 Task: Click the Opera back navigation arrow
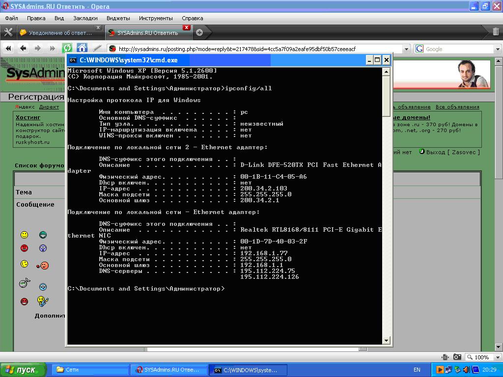pos(23,49)
